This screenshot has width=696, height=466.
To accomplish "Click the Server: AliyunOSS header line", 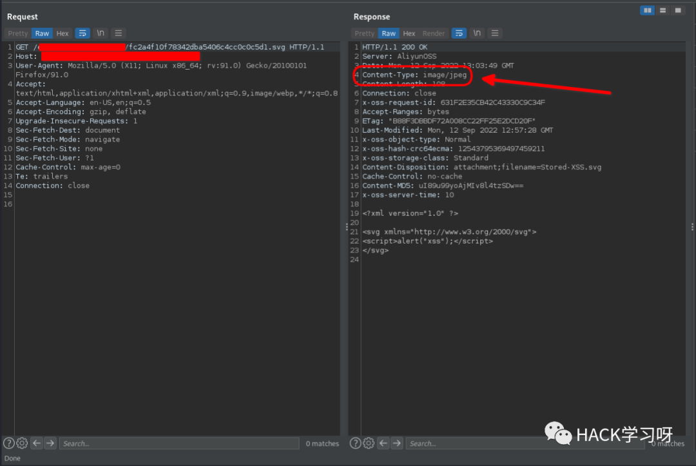I will click(400, 56).
